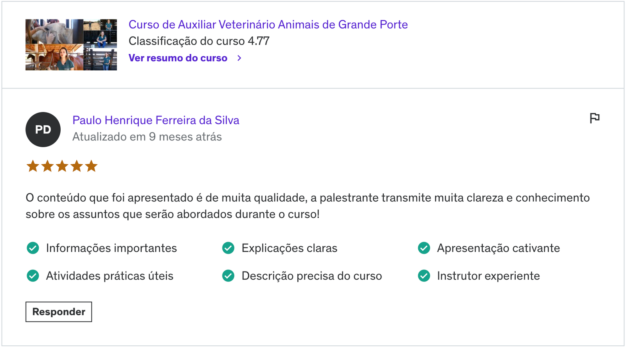Expand course summary via the chevron arrow
The image size is (626, 349).
point(239,58)
